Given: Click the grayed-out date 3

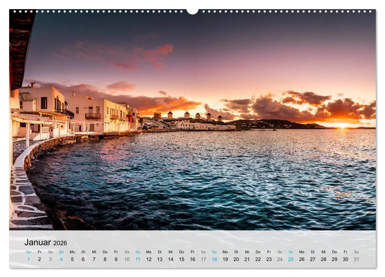Looking at the screenshot, I should [x=51, y=260].
